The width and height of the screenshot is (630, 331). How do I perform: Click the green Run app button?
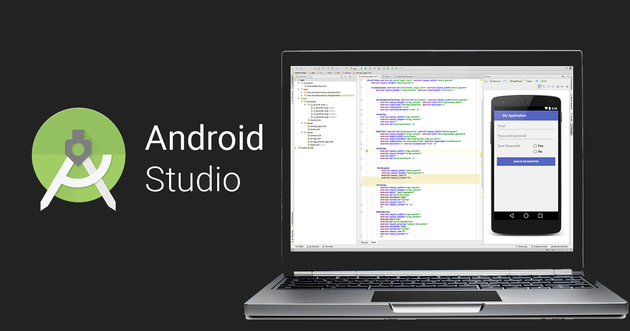click(362, 69)
